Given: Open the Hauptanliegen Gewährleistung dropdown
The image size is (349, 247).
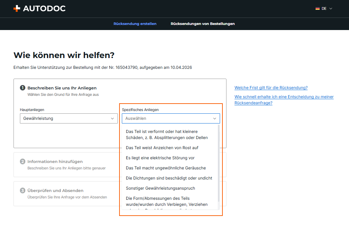Looking at the screenshot, I should pos(69,118).
